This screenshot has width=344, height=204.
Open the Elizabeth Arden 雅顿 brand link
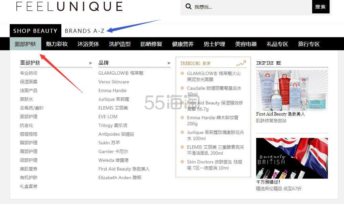120,178
